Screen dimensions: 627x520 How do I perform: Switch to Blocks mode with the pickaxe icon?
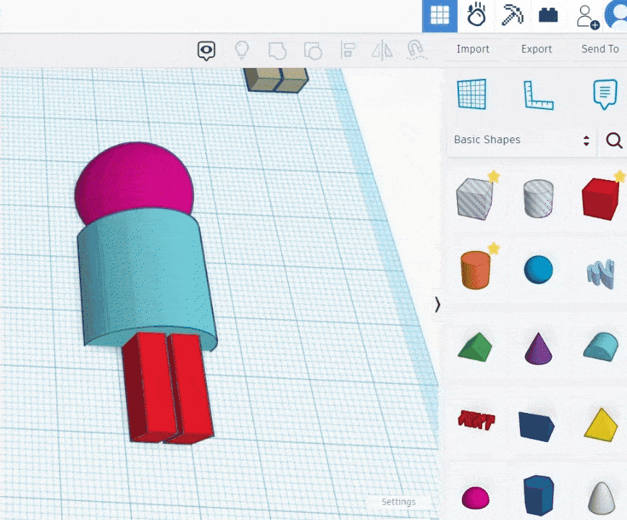(x=512, y=15)
